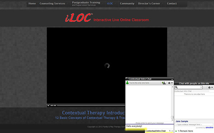
Task: Open the Contact page
Action: [x=172, y=4]
